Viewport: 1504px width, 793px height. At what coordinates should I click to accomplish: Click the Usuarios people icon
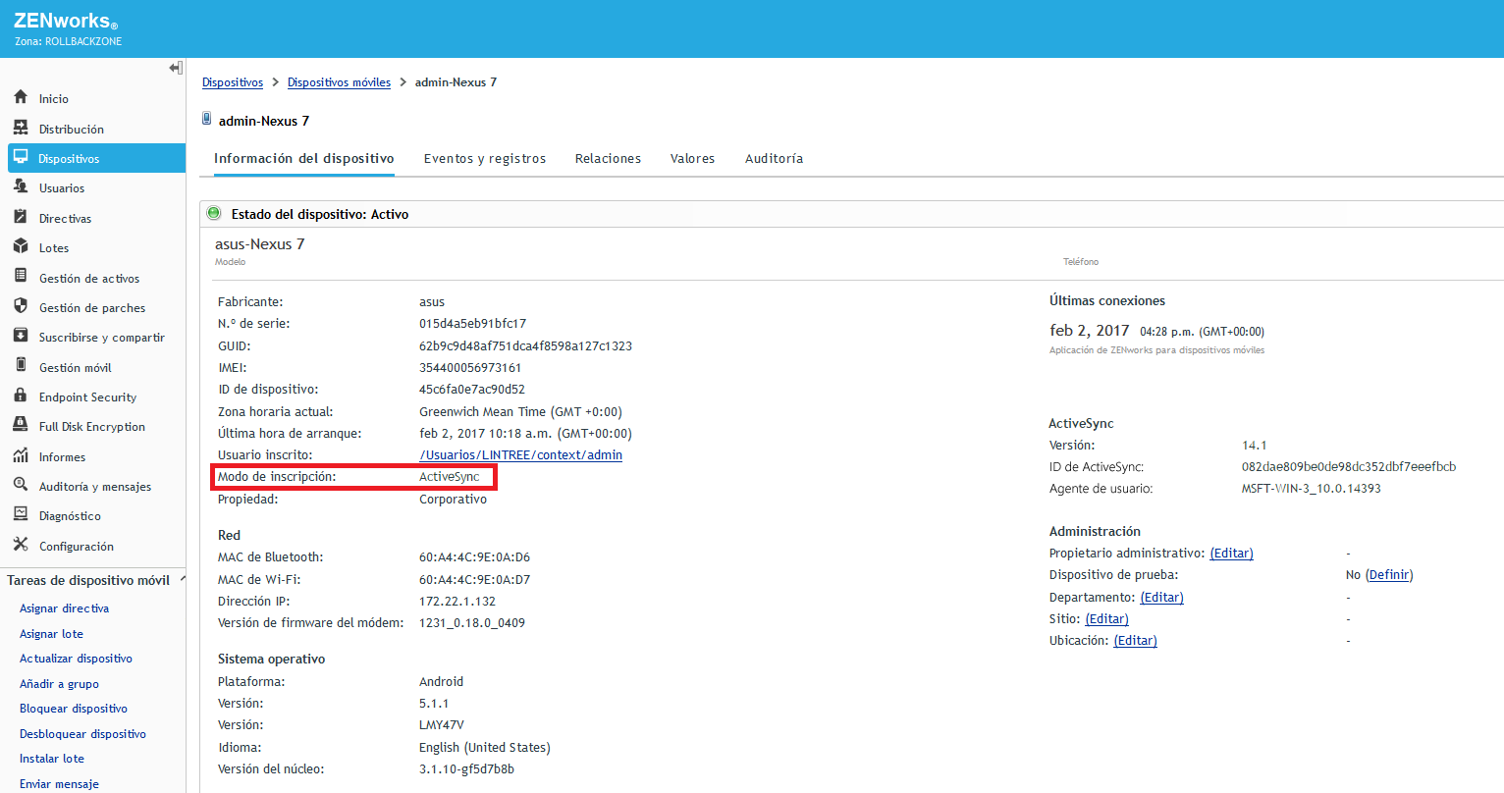point(21,187)
